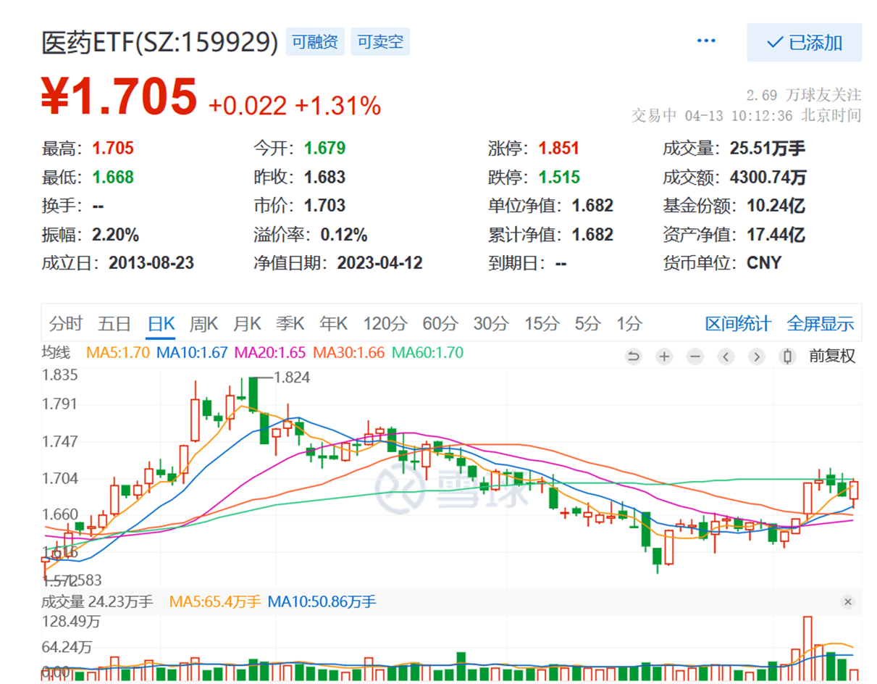
Task: Switch to the 分时 intraday tab
Action: coord(67,324)
